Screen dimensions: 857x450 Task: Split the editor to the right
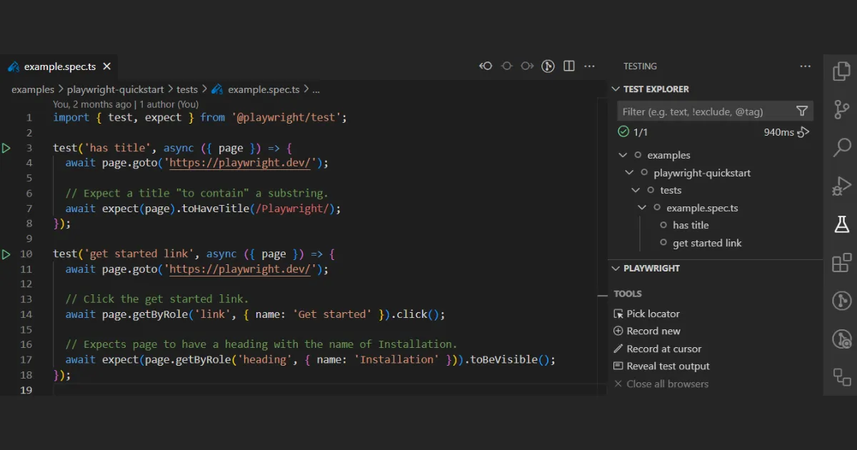click(569, 66)
